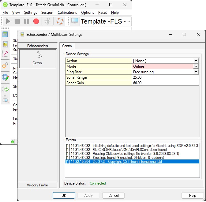206x202 pixels.
Task: Switch to the Control tab
Action: pyautogui.click(x=67, y=46)
